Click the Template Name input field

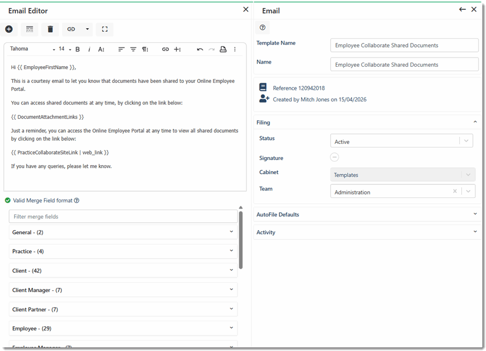[404, 45]
